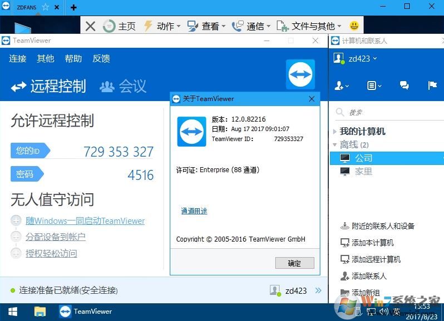Add a new session tab with plus icon
Viewport: 444px width, 321px height.
pos(73,7)
